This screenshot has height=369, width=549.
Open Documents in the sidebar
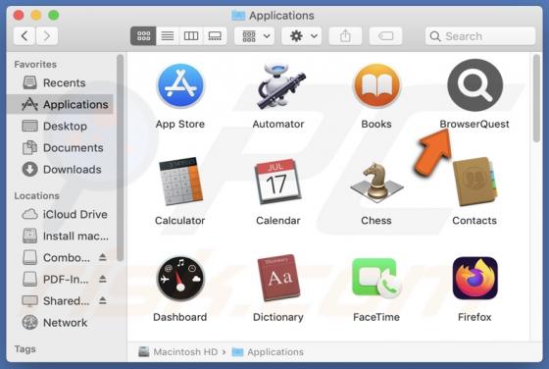pos(60,148)
